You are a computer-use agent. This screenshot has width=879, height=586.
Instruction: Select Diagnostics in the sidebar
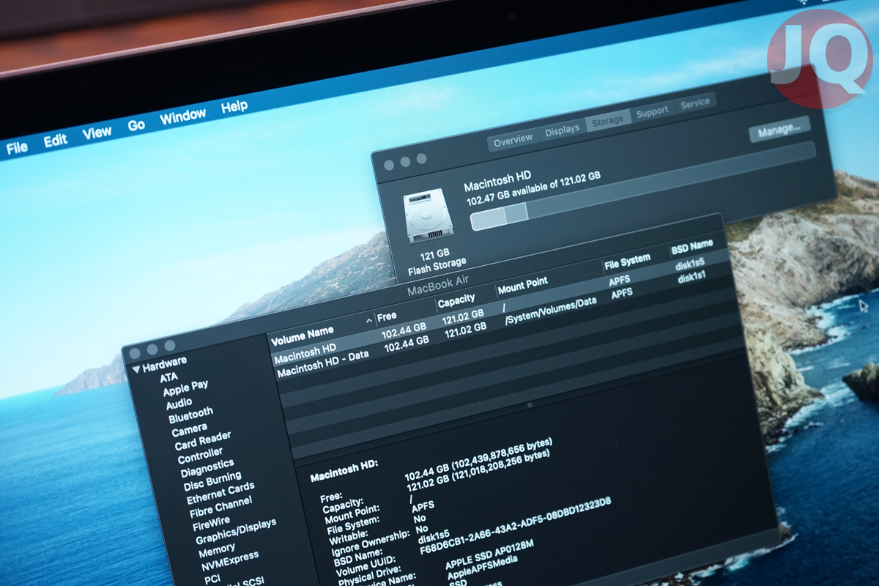click(x=207, y=467)
